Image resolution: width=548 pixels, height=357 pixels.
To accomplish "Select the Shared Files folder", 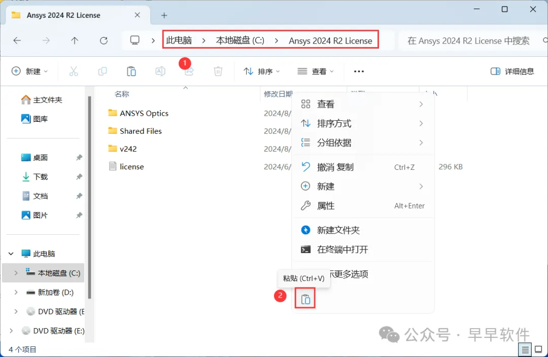I will coord(141,131).
